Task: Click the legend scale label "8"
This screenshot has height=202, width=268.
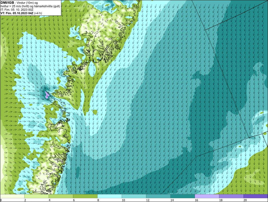Action: point(98,200)
